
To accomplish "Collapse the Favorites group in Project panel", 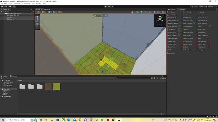I will (x=1, y=80).
